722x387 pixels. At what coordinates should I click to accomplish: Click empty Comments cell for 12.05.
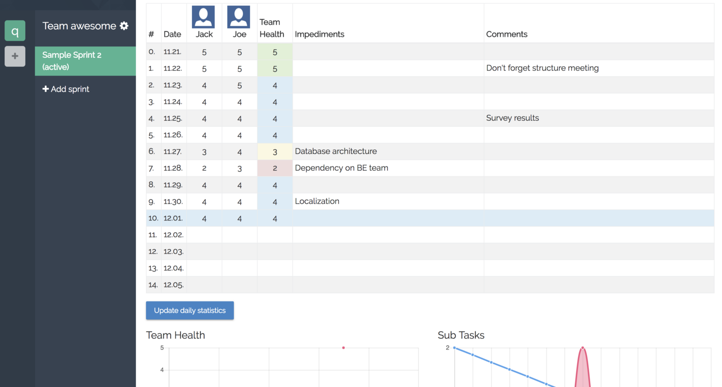(x=599, y=285)
